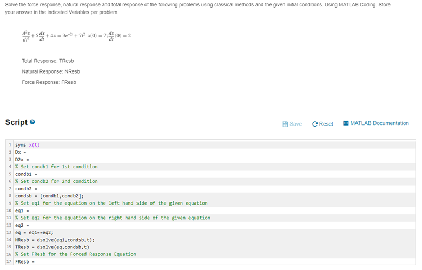Click the Save button label
The width and height of the screenshot is (422, 270).
(295, 124)
